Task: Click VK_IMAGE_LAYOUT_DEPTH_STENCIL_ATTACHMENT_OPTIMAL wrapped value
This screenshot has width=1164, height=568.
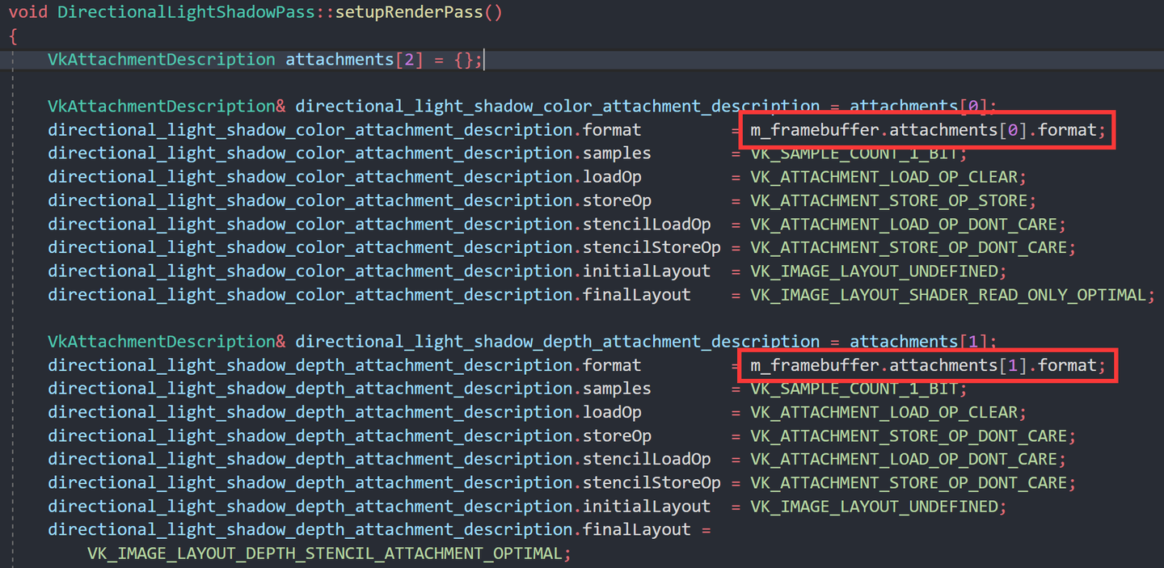Action: 323,553
